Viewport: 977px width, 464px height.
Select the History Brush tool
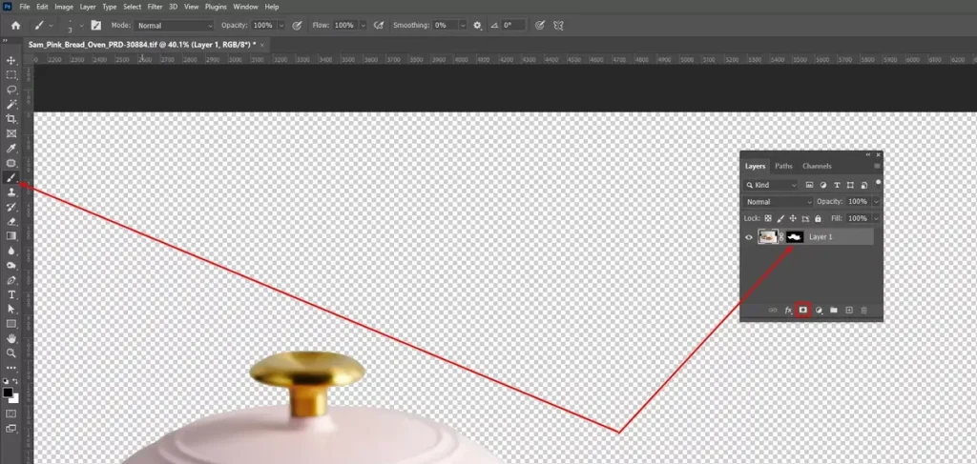11,207
